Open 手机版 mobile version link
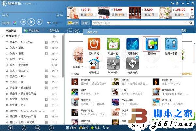This screenshot has height=131, width=196. tap(71, 128)
